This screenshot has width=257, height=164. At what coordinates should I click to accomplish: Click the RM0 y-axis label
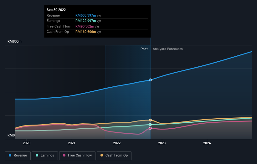(x=11, y=135)
